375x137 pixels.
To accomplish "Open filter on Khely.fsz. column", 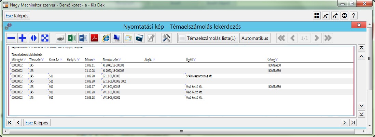I will 79,59.
